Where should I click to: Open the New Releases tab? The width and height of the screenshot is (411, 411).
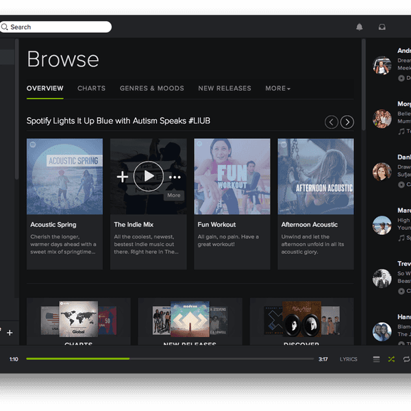click(225, 88)
